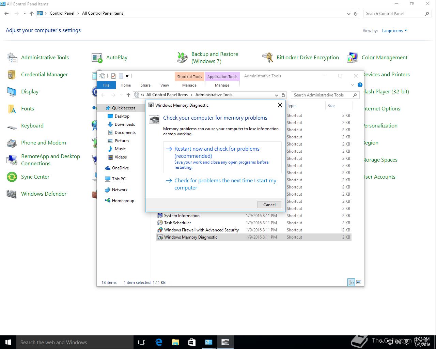The image size is (436, 349).
Task: Click Task View icon on taskbar
Action: 142,342
